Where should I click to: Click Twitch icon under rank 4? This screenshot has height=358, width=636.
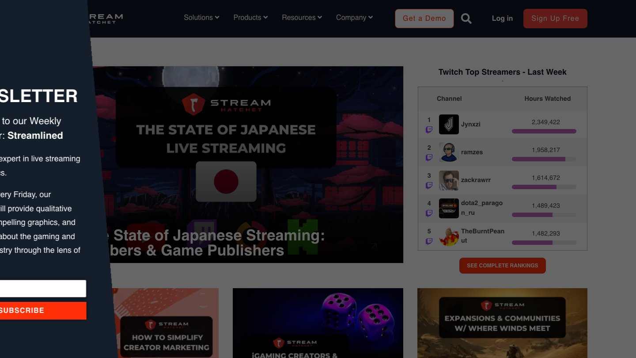(429, 213)
